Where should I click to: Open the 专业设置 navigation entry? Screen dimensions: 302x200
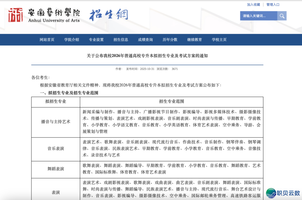point(96,40)
